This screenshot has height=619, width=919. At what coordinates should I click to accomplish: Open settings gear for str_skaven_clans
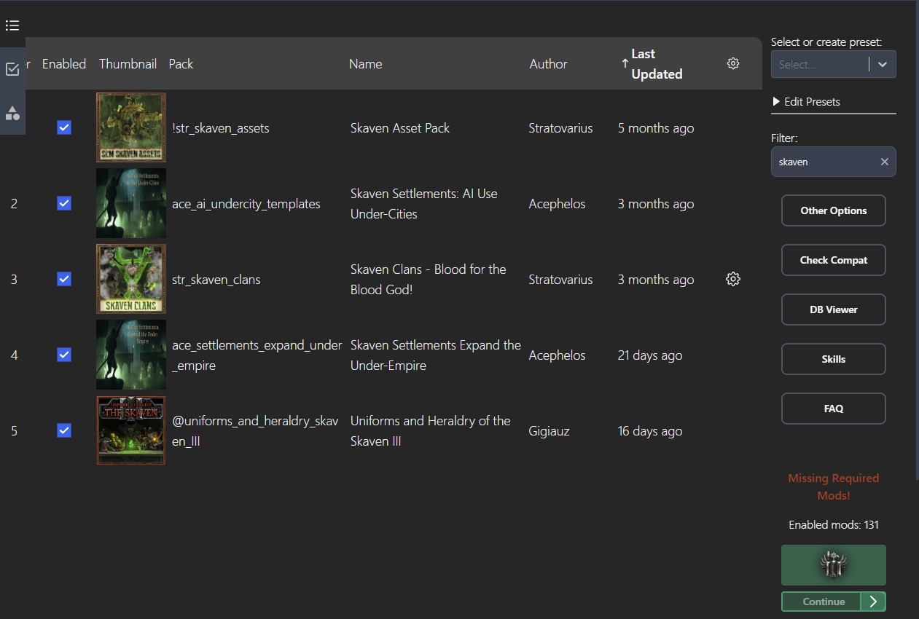click(x=733, y=279)
